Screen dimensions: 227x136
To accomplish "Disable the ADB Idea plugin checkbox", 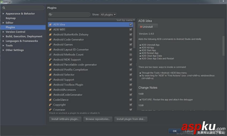I will 131,25.
